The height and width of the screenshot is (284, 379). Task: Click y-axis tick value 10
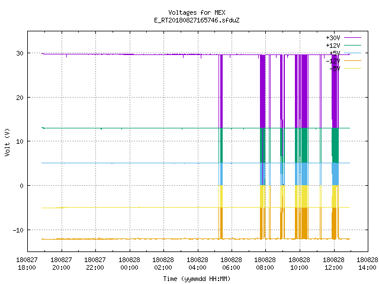click(20, 141)
